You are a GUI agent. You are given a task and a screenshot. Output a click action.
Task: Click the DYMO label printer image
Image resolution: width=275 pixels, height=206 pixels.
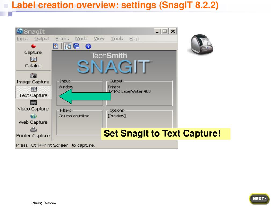(x=202, y=44)
